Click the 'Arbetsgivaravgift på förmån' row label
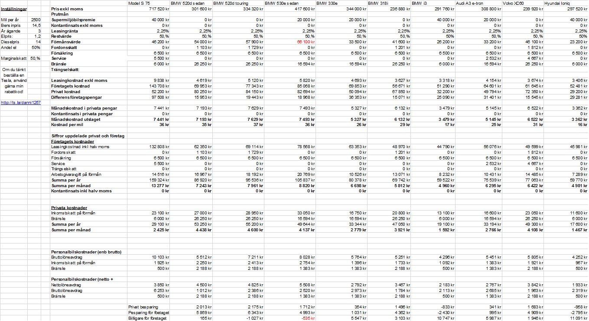This screenshot has height=321, width=589. click(76, 175)
